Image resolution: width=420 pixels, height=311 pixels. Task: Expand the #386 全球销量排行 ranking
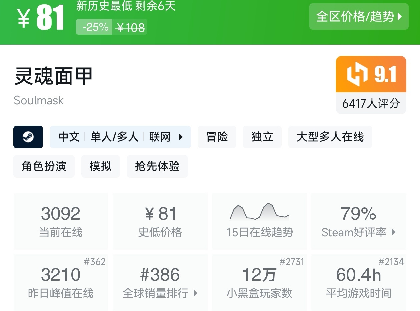click(160, 282)
